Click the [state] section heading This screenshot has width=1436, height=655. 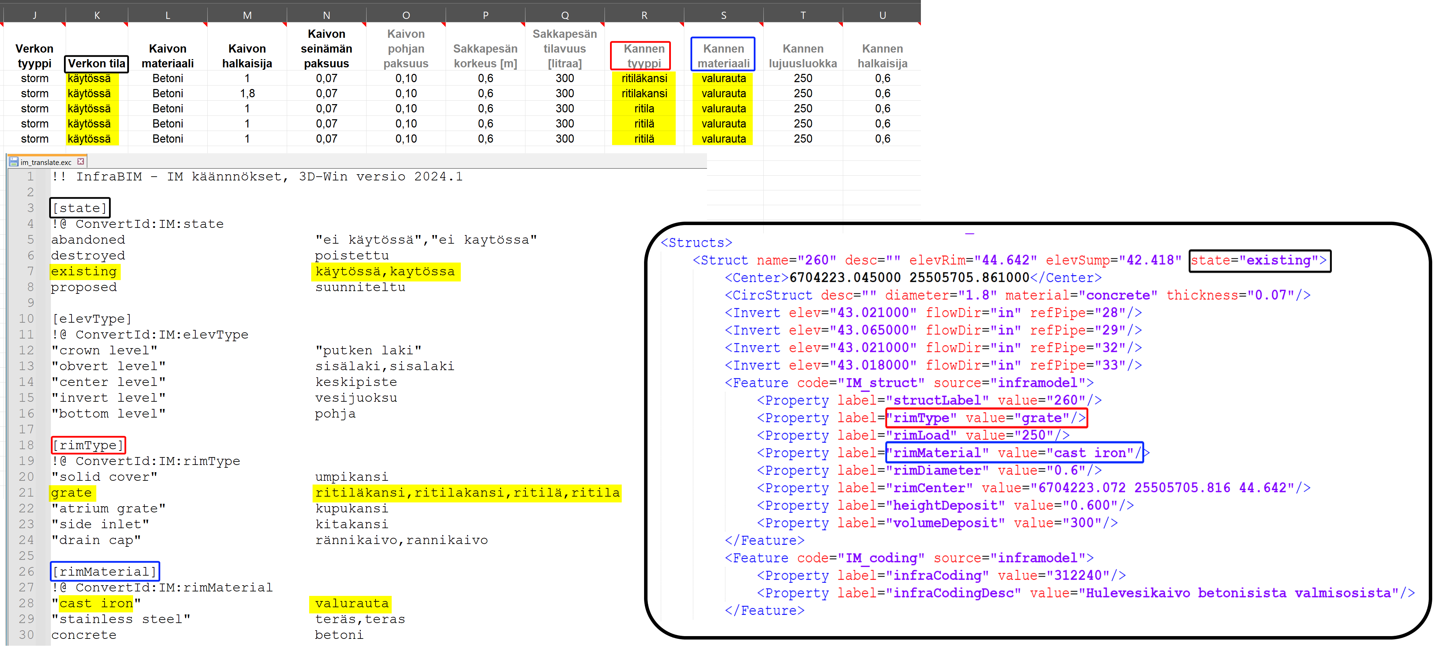point(80,208)
